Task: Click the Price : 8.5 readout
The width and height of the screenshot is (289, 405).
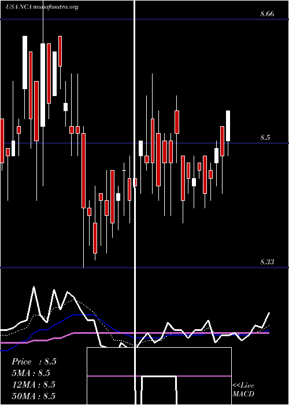Action: coord(34,362)
